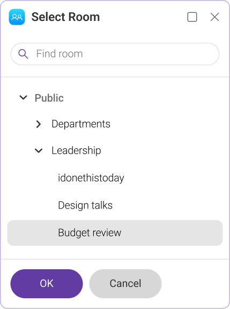Image resolution: width=230 pixels, height=309 pixels.
Task: Focus the Find room search field
Action: 115,54
